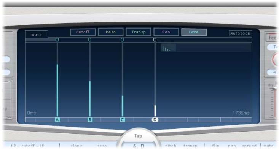Select tap B in identification bar
Screen dimensions: 279x149
pyautogui.click(x=90, y=120)
